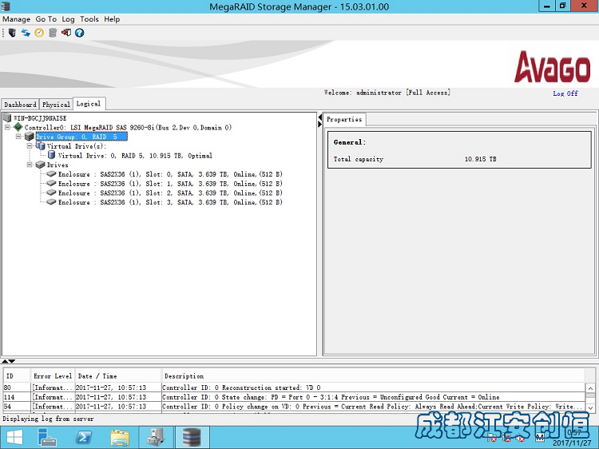This screenshot has height=449, width=599.
Task: Open the Help menu
Action: [x=112, y=19]
